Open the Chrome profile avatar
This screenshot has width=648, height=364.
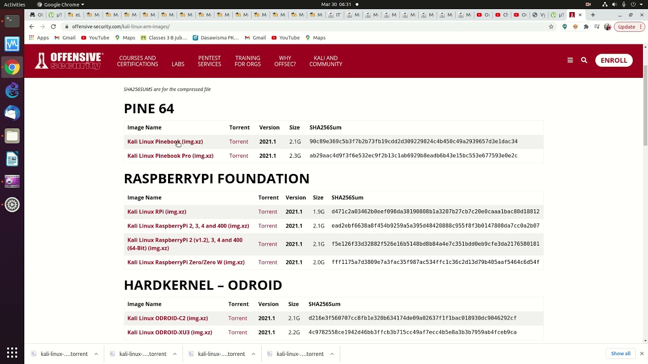tap(608, 27)
